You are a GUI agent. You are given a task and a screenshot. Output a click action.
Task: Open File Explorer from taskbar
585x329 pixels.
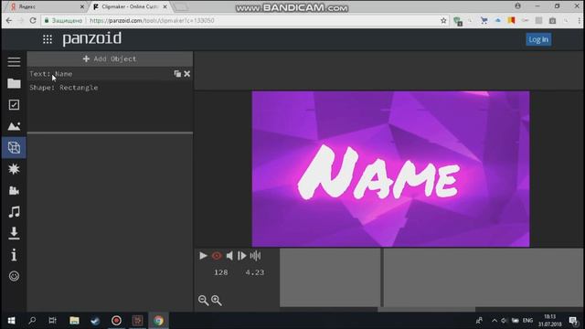(x=74, y=321)
